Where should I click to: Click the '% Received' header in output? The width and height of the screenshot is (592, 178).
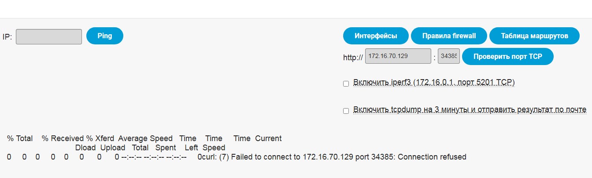(63, 138)
